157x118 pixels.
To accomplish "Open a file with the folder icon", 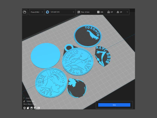I will [x=25, y=12].
